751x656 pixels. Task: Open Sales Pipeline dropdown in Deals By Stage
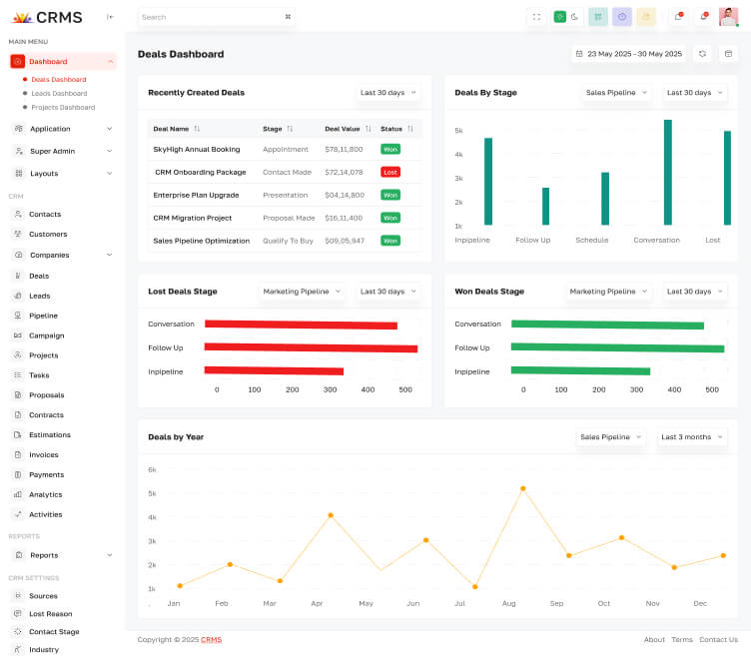pos(616,93)
